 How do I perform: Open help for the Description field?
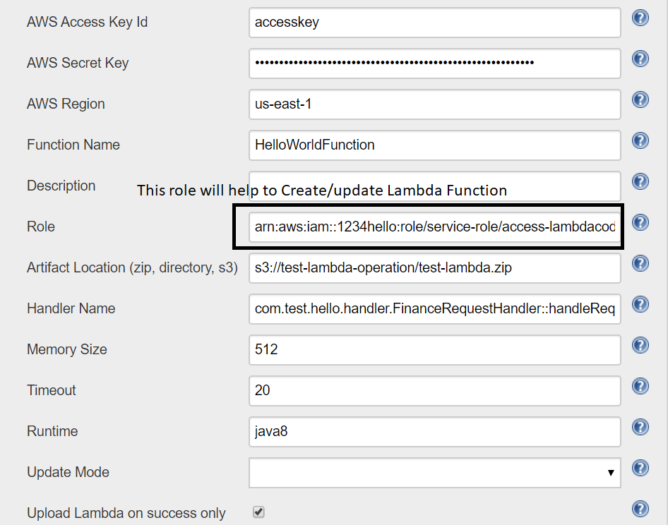click(640, 181)
